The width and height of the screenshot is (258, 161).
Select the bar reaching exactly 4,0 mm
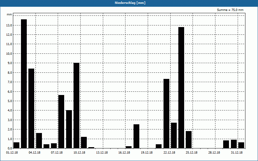click(x=69, y=129)
